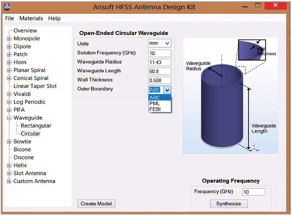
Task: Select Bowtie label in tree
Action: 22,142
